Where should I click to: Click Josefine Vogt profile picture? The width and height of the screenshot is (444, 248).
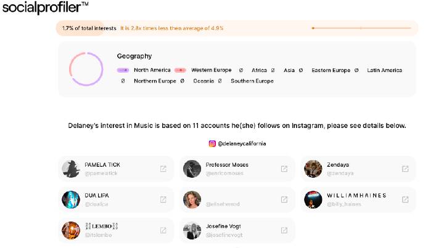(192, 230)
